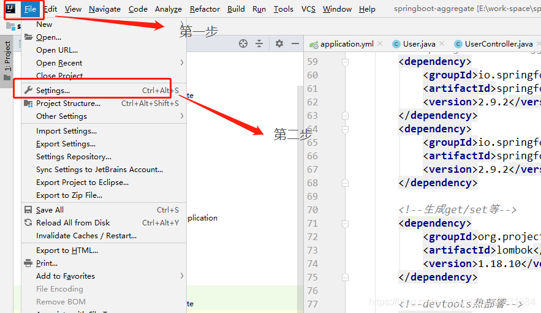Select Close Project menu item
The height and width of the screenshot is (313, 541).
[x=104, y=75]
